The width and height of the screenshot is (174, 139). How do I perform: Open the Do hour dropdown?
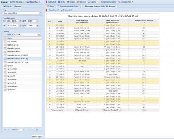[x=37, y=26]
